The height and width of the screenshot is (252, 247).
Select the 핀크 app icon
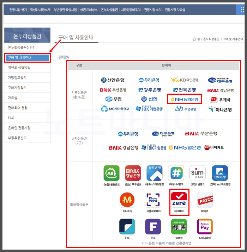(x=153, y=227)
